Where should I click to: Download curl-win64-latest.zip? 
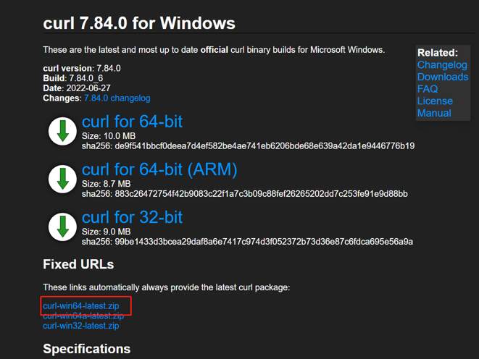point(81,305)
